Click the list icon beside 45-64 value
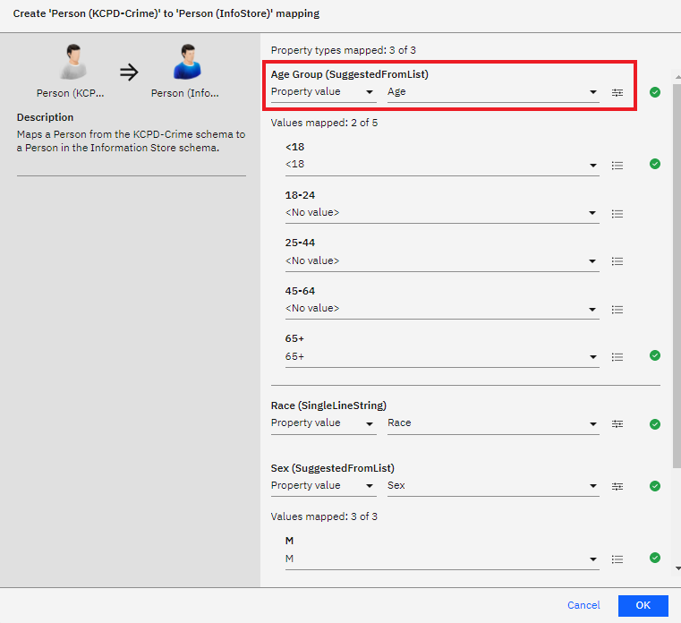Image resolution: width=681 pixels, height=623 pixels. [617, 310]
